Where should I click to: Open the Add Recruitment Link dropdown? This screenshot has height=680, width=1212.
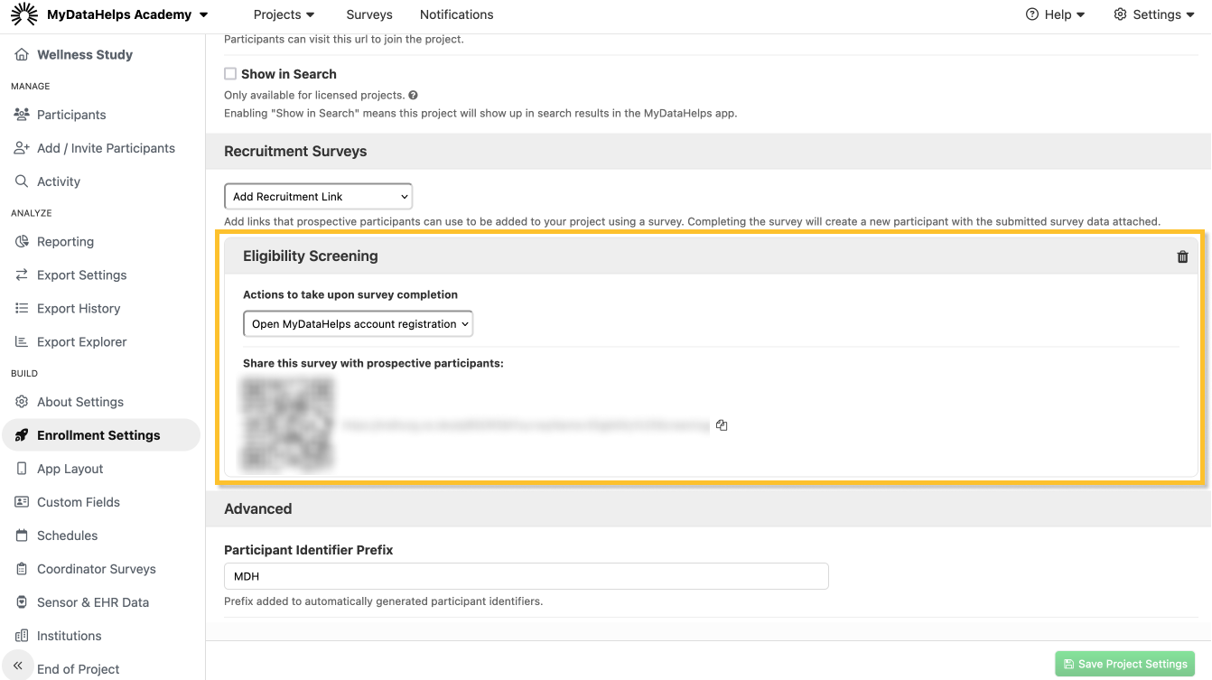coord(318,197)
